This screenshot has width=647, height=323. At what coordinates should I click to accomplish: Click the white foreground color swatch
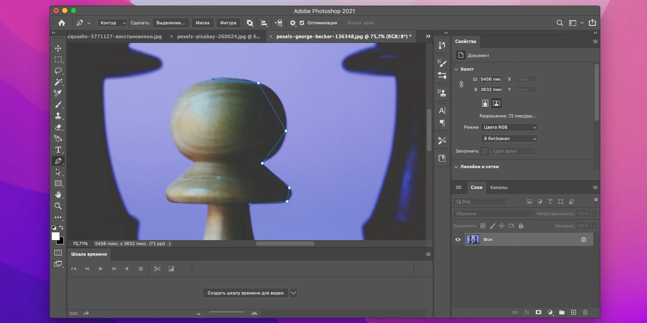[x=55, y=236]
